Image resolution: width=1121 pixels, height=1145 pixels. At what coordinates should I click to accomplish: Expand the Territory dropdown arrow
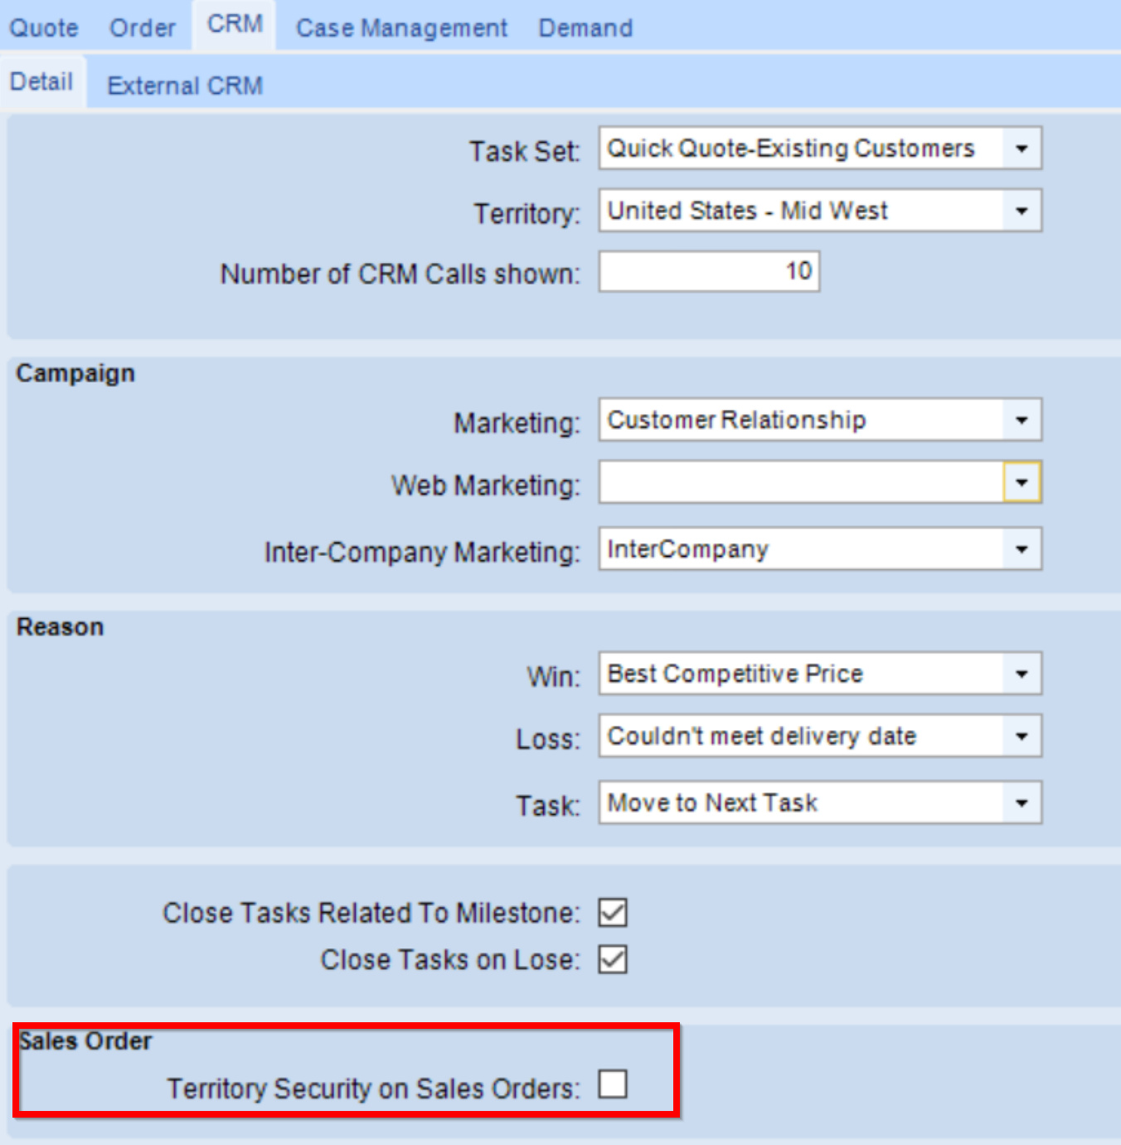click(x=1022, y=211)
